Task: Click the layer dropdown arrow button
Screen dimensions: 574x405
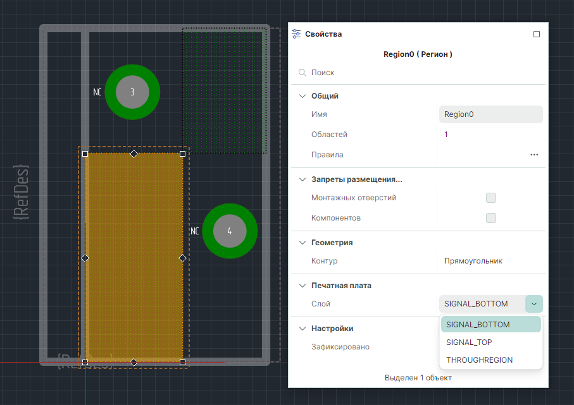Action: 534,304
